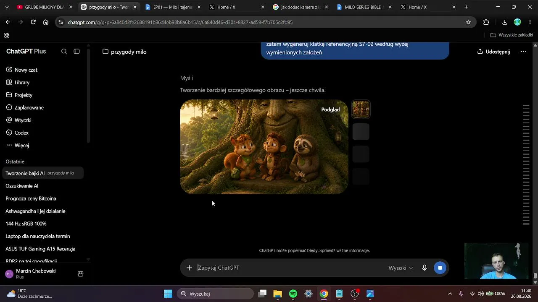This screenshot has height=302, width=538.
Task: Close the przygody milo browser tab
Action: click(135, 7)
